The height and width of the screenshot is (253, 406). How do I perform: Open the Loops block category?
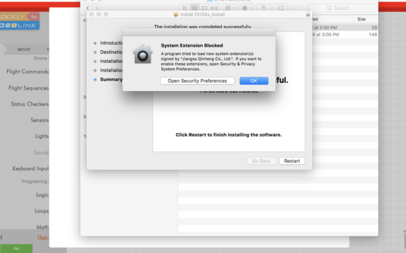click(x=41, y=211)
